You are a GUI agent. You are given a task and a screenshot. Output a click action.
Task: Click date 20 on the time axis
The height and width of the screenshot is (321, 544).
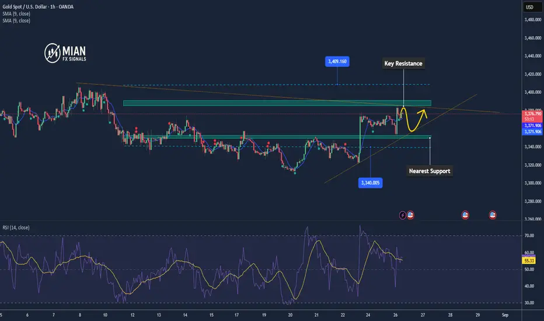tap(290, 315)
